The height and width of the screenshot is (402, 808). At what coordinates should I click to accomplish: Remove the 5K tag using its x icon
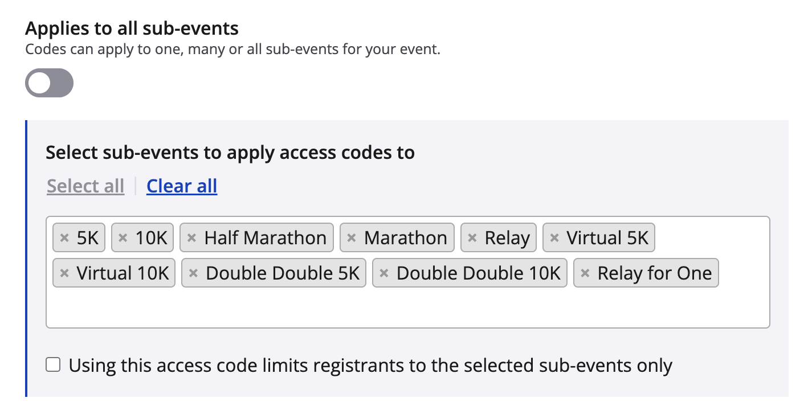64,237
